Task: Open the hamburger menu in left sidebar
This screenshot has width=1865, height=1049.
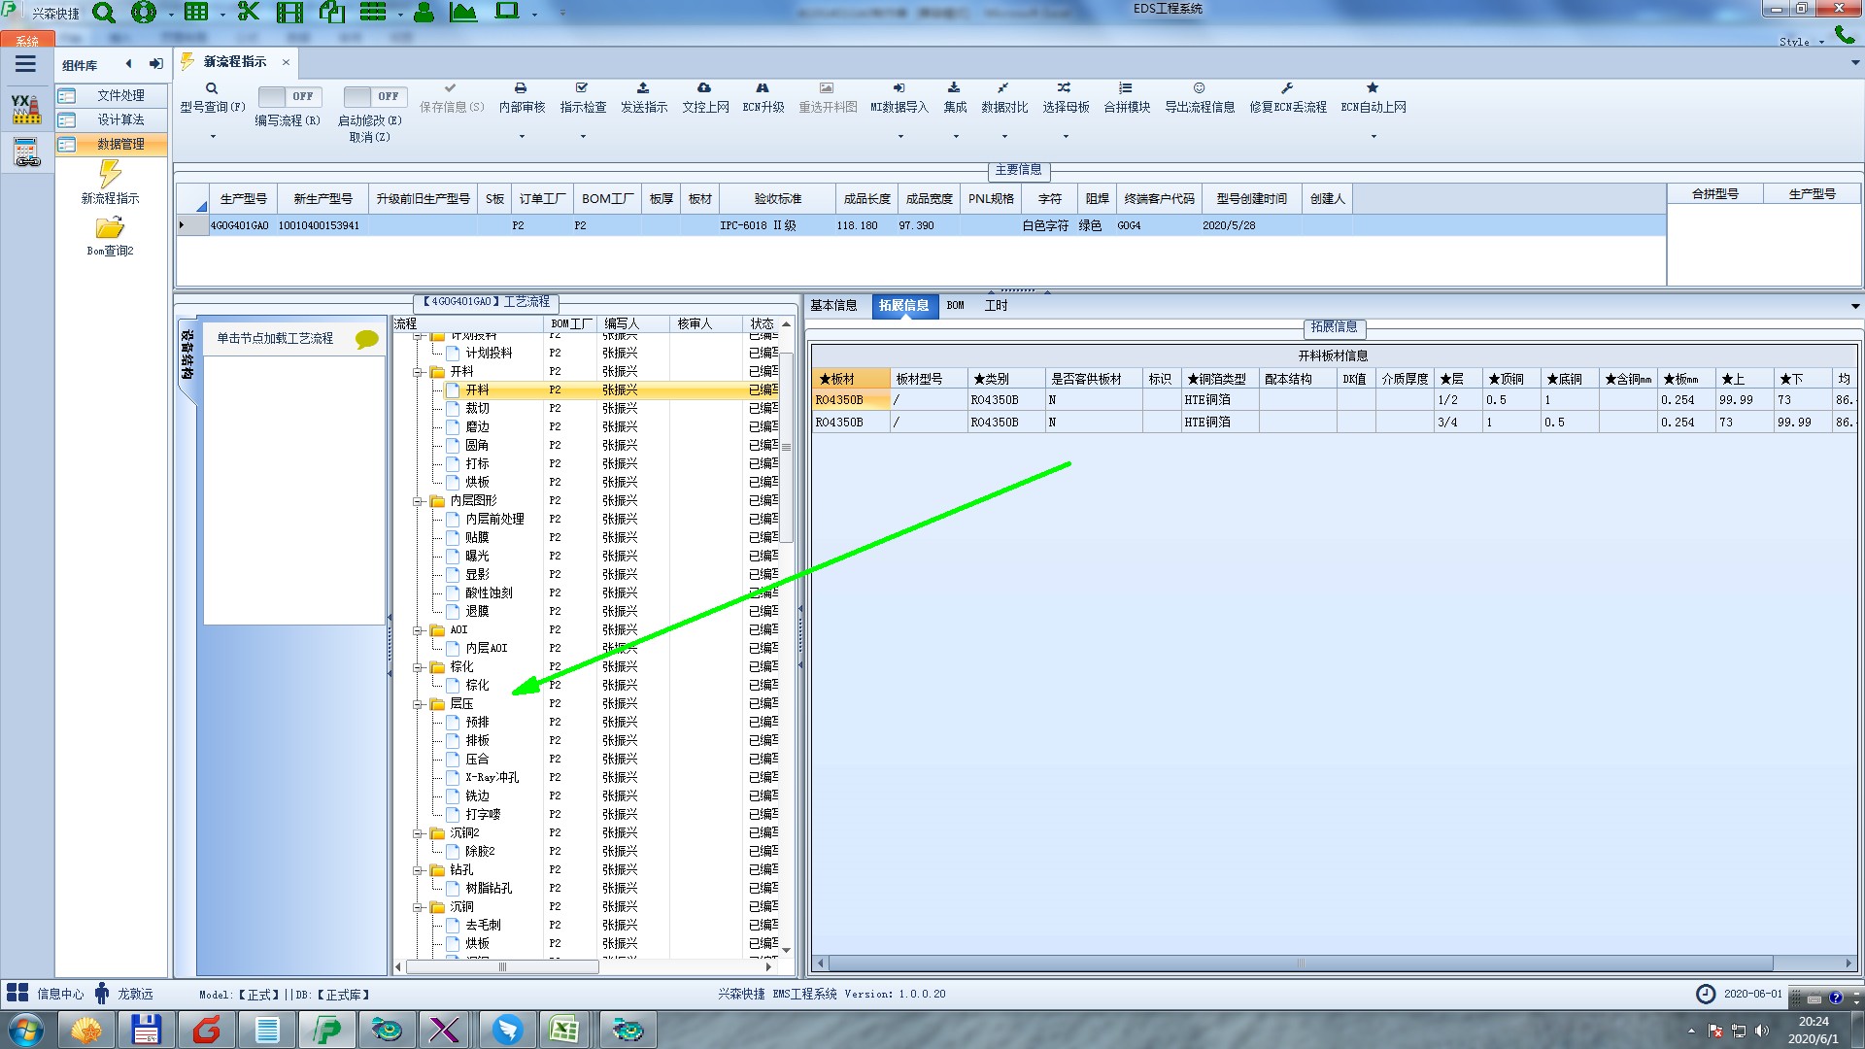Action: (25, 64)
